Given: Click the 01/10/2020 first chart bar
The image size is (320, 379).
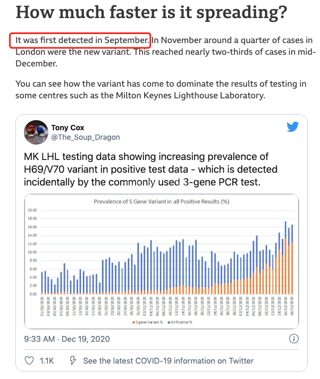Looking at the screenshot, I should tap(42, 283).
